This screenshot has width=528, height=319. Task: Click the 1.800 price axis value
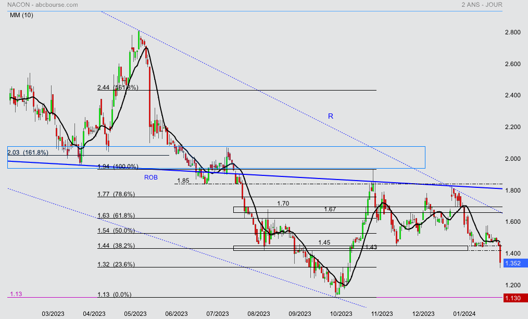tap(512, 190)
